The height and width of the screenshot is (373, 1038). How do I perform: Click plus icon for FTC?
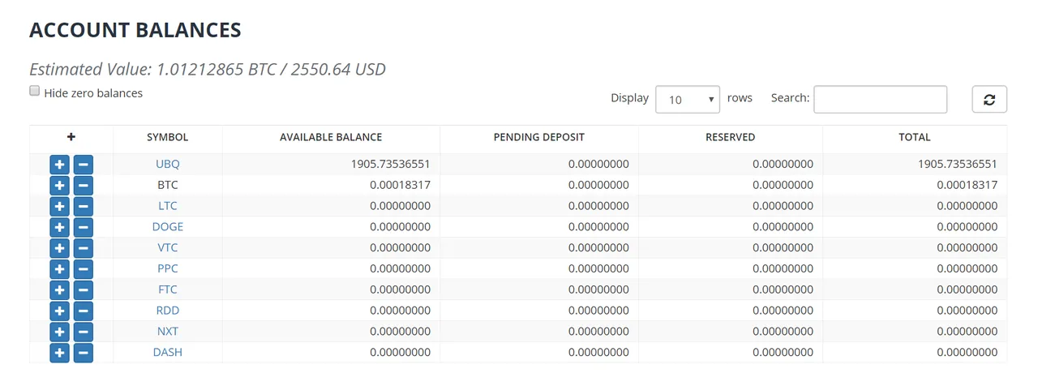tap(59, 289)
